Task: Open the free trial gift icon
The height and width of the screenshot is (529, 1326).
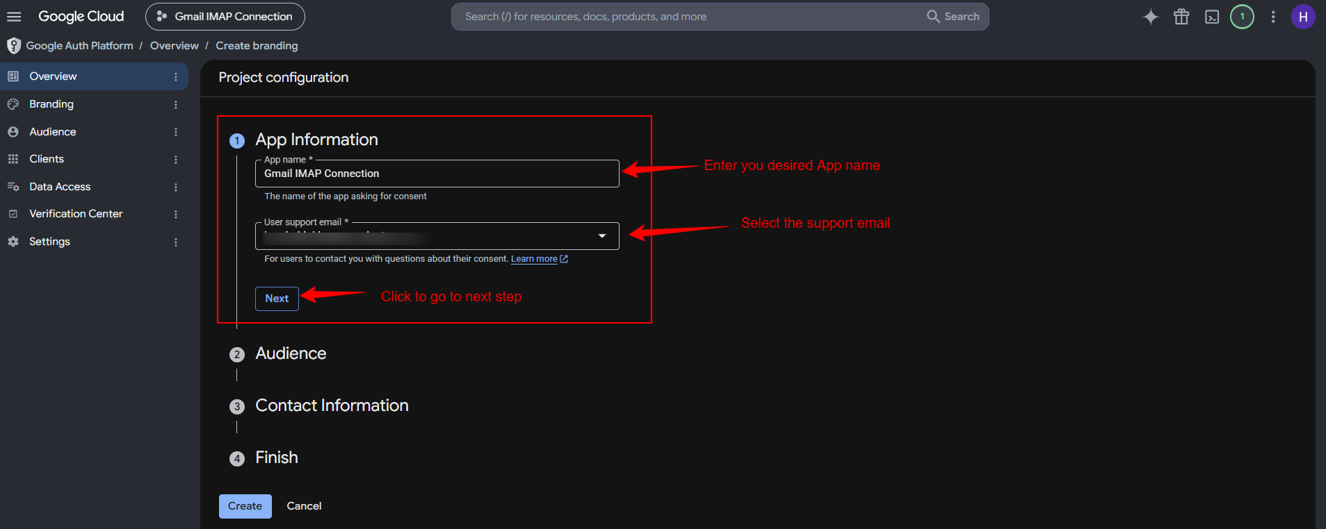Action: 1181,17
